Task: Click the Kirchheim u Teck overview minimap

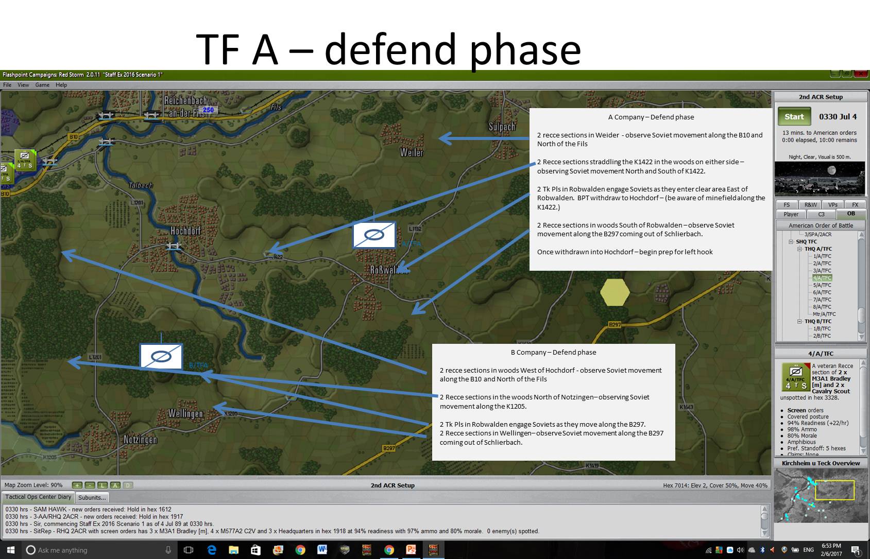Action: point(821,496)
